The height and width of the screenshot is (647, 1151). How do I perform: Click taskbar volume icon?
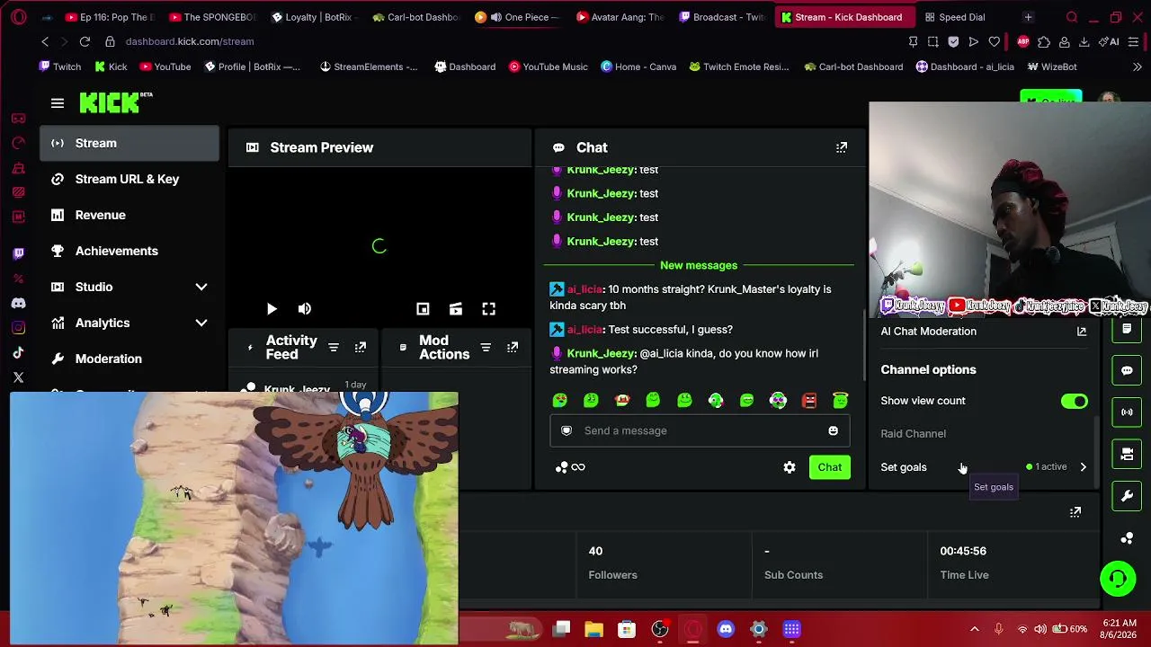(x=1040, y=629)
